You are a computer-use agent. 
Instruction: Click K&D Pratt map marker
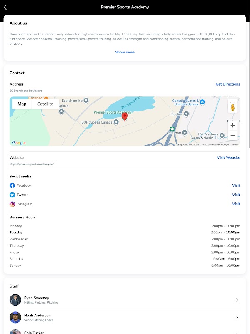[x=185, y=133]
